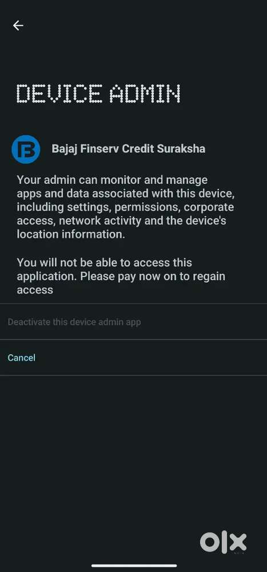267x572 pixels.
Task: Tap the word DEVICE in the title
Action: click(x=59, y=93)
